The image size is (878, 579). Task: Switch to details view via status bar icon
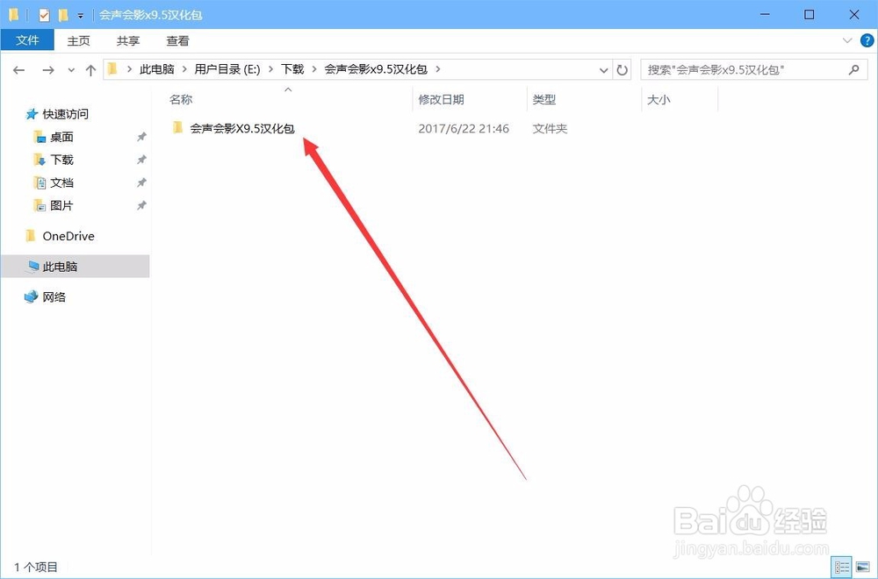[x=841, y=566]
